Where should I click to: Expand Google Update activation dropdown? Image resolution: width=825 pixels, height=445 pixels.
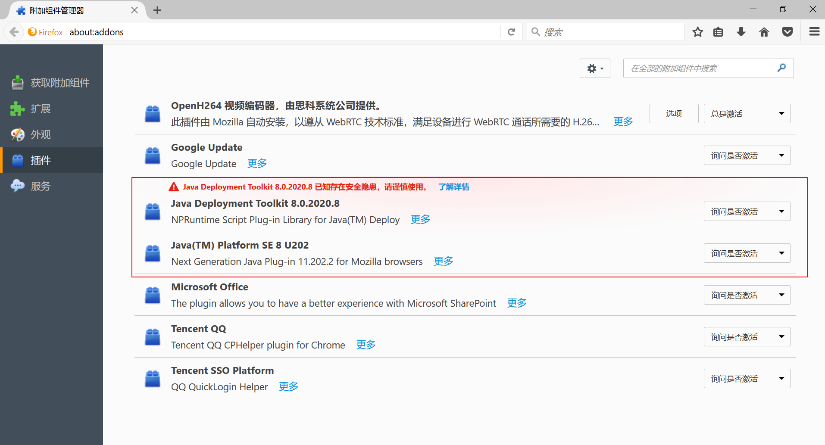(x=747, y=156)
